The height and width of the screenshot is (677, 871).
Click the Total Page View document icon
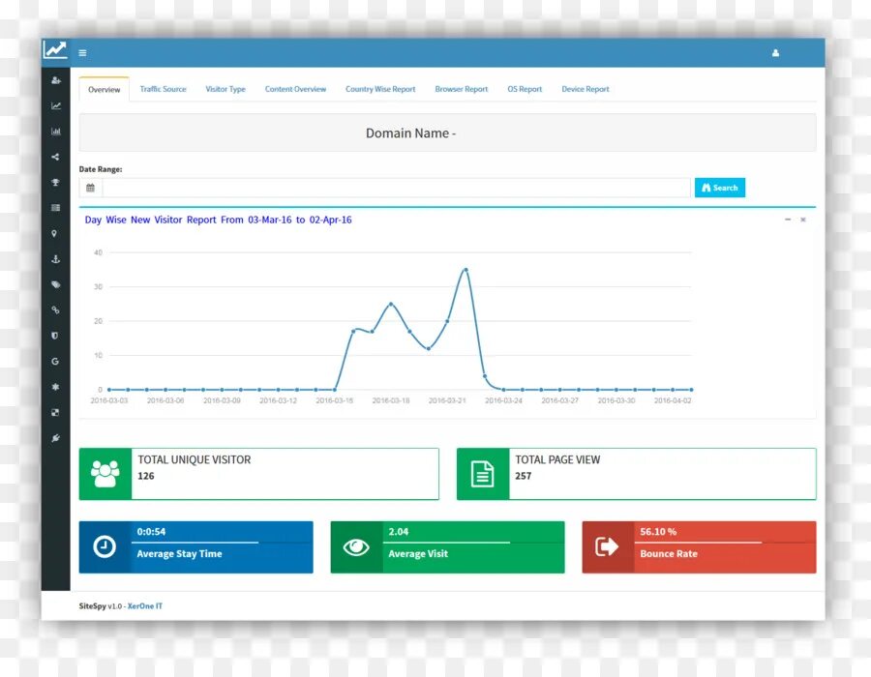(482, 474)
